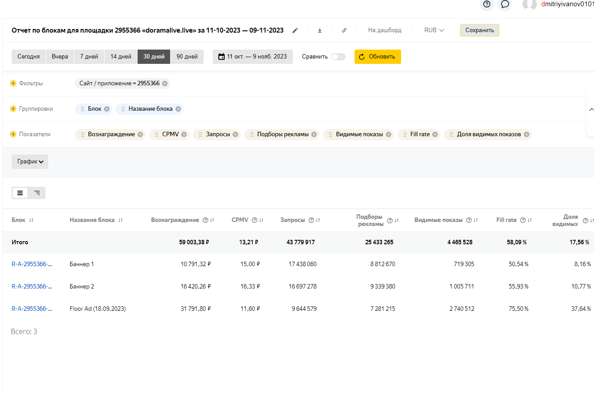Image resolution: width=594 pixels, height=393 pixels.
Task: Remove the Fill rate metric chip
Action: tap(435, 134)
